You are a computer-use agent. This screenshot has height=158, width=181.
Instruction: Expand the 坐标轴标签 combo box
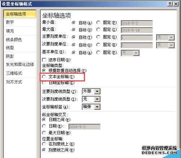click(97, 107)
